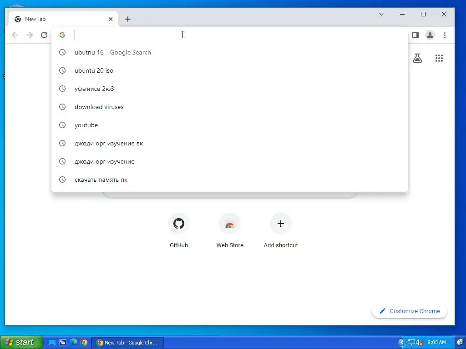The image size is (466, 349).
Task: Open the GitHub shortcut
Action: (x=178, y=231)
